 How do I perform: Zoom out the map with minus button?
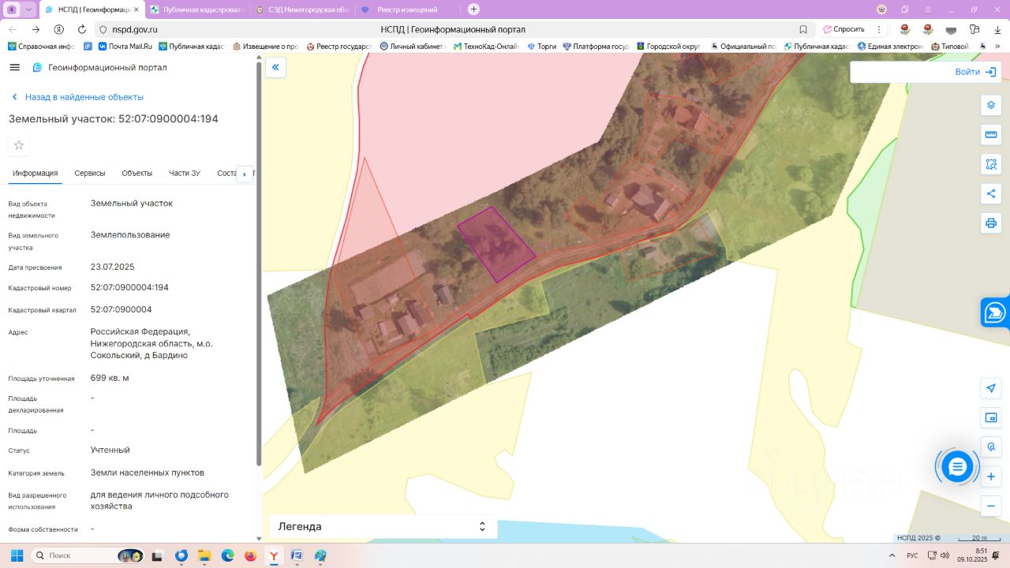[991, 506]
